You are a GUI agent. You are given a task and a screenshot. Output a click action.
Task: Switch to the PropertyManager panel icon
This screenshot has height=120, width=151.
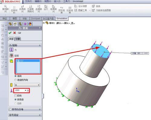click(15, 24)
